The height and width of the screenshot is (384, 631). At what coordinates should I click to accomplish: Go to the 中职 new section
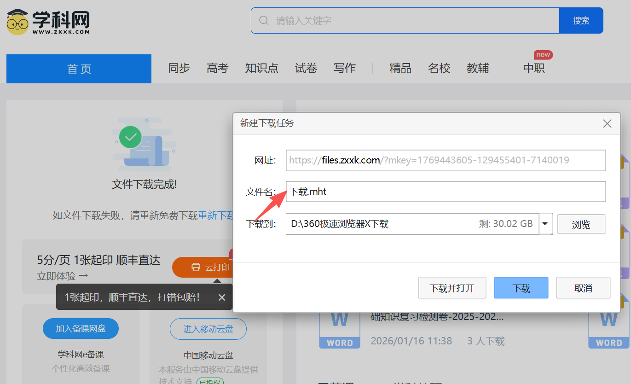pyautogui.click(x=534, y=68)
